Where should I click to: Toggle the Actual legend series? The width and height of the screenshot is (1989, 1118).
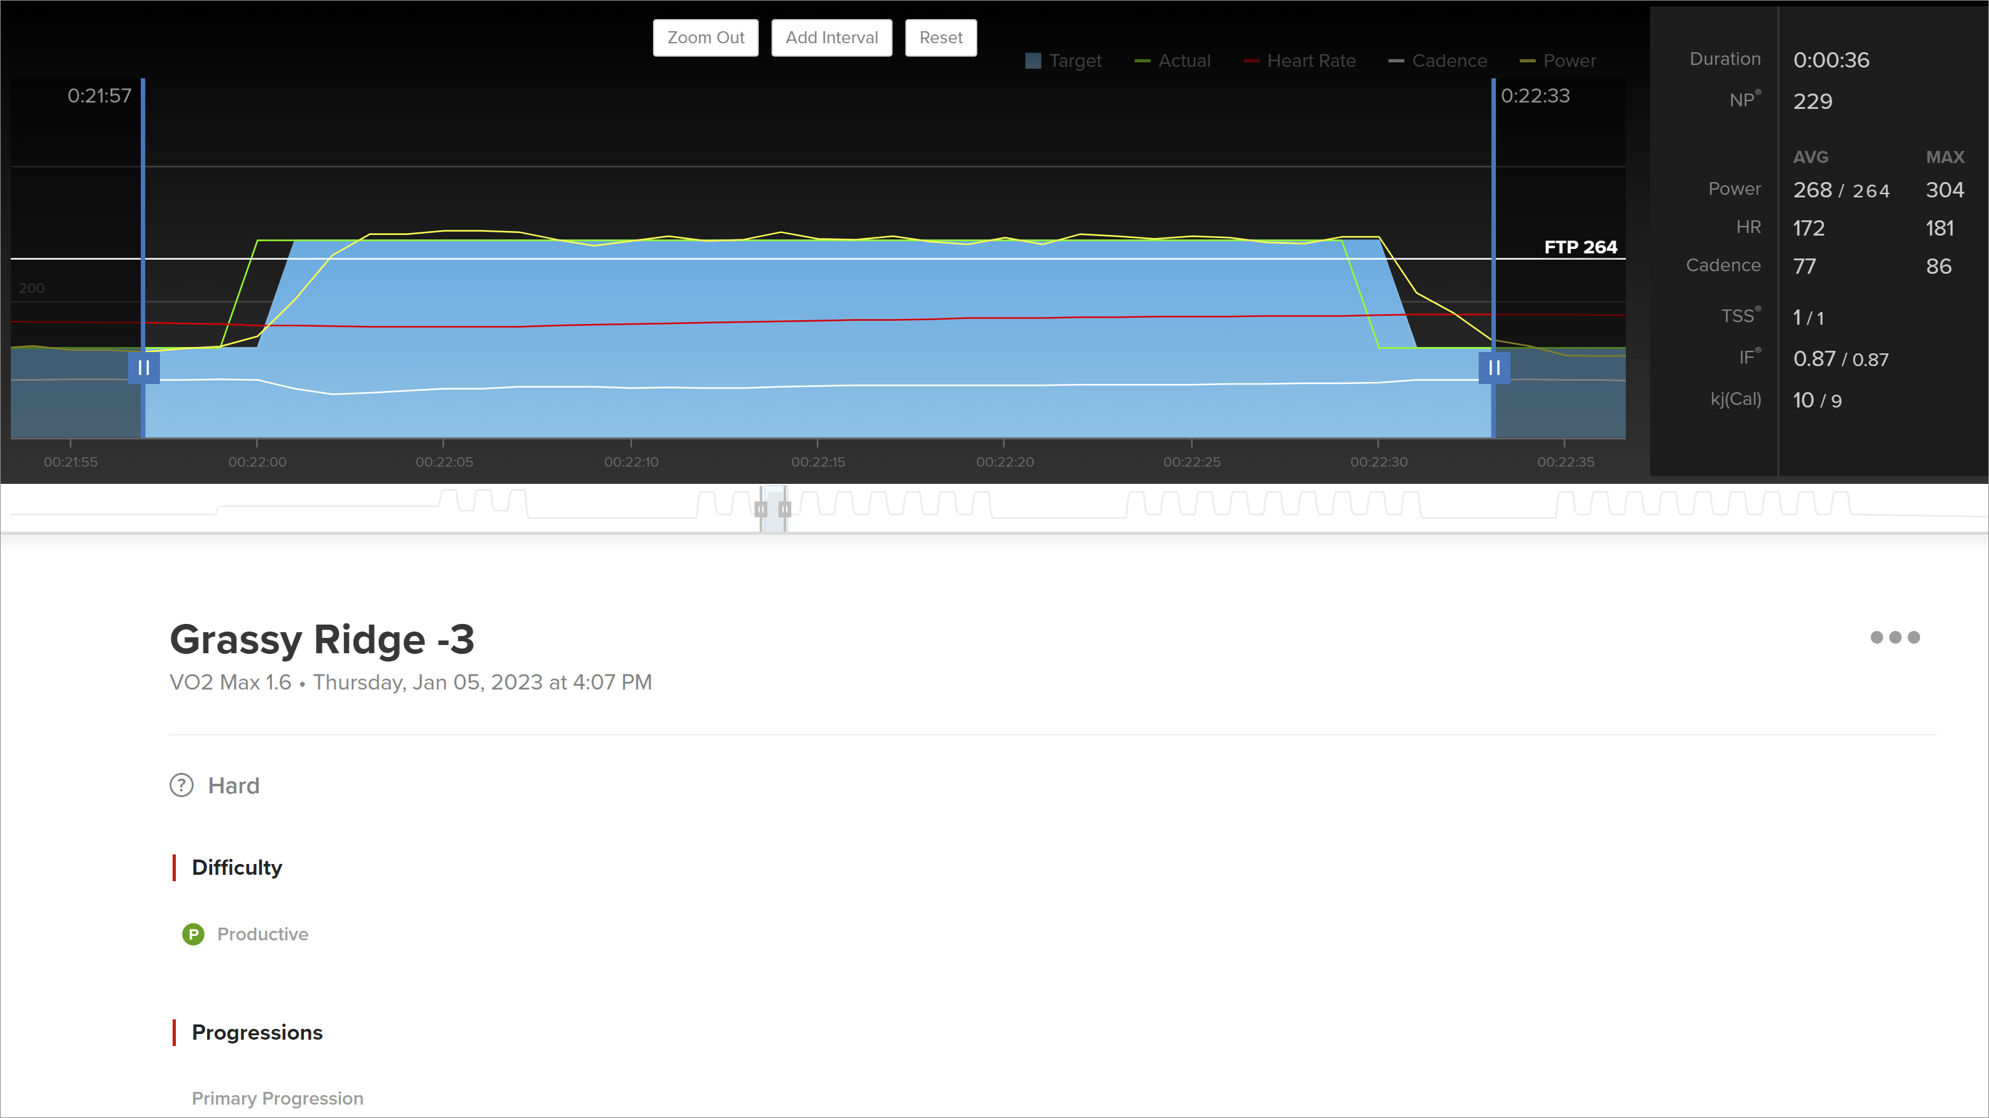click(1172, 61)
